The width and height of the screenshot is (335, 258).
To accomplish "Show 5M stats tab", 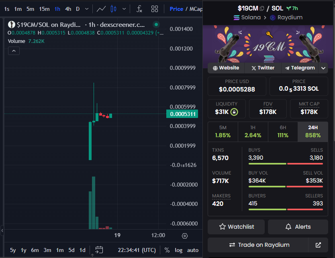I will 223,132.
